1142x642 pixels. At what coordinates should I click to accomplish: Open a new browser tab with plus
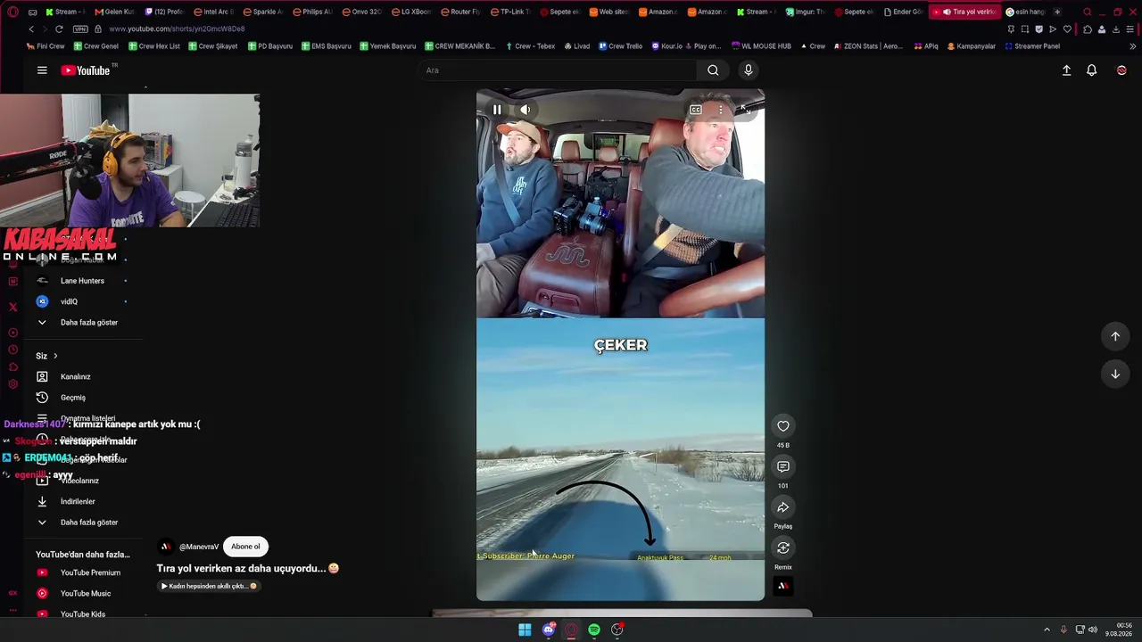tap(1057, 12)
